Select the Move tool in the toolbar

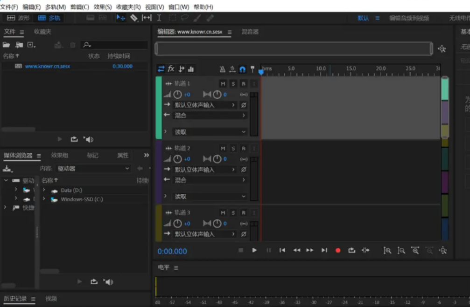(120, 18)
